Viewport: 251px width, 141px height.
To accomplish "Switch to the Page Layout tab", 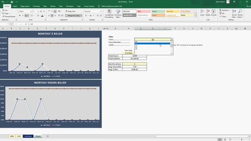I will coord(25,6).
